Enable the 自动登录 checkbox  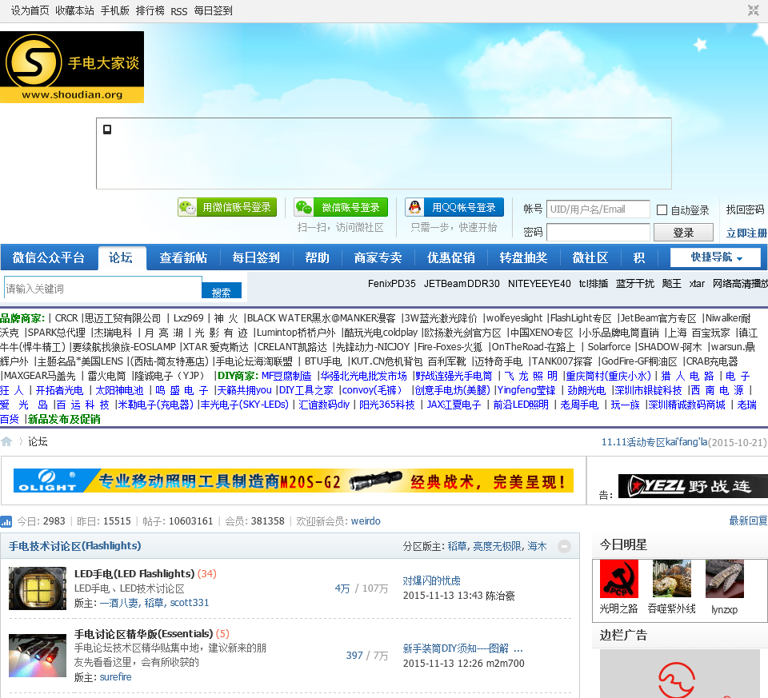click(662, 210)
